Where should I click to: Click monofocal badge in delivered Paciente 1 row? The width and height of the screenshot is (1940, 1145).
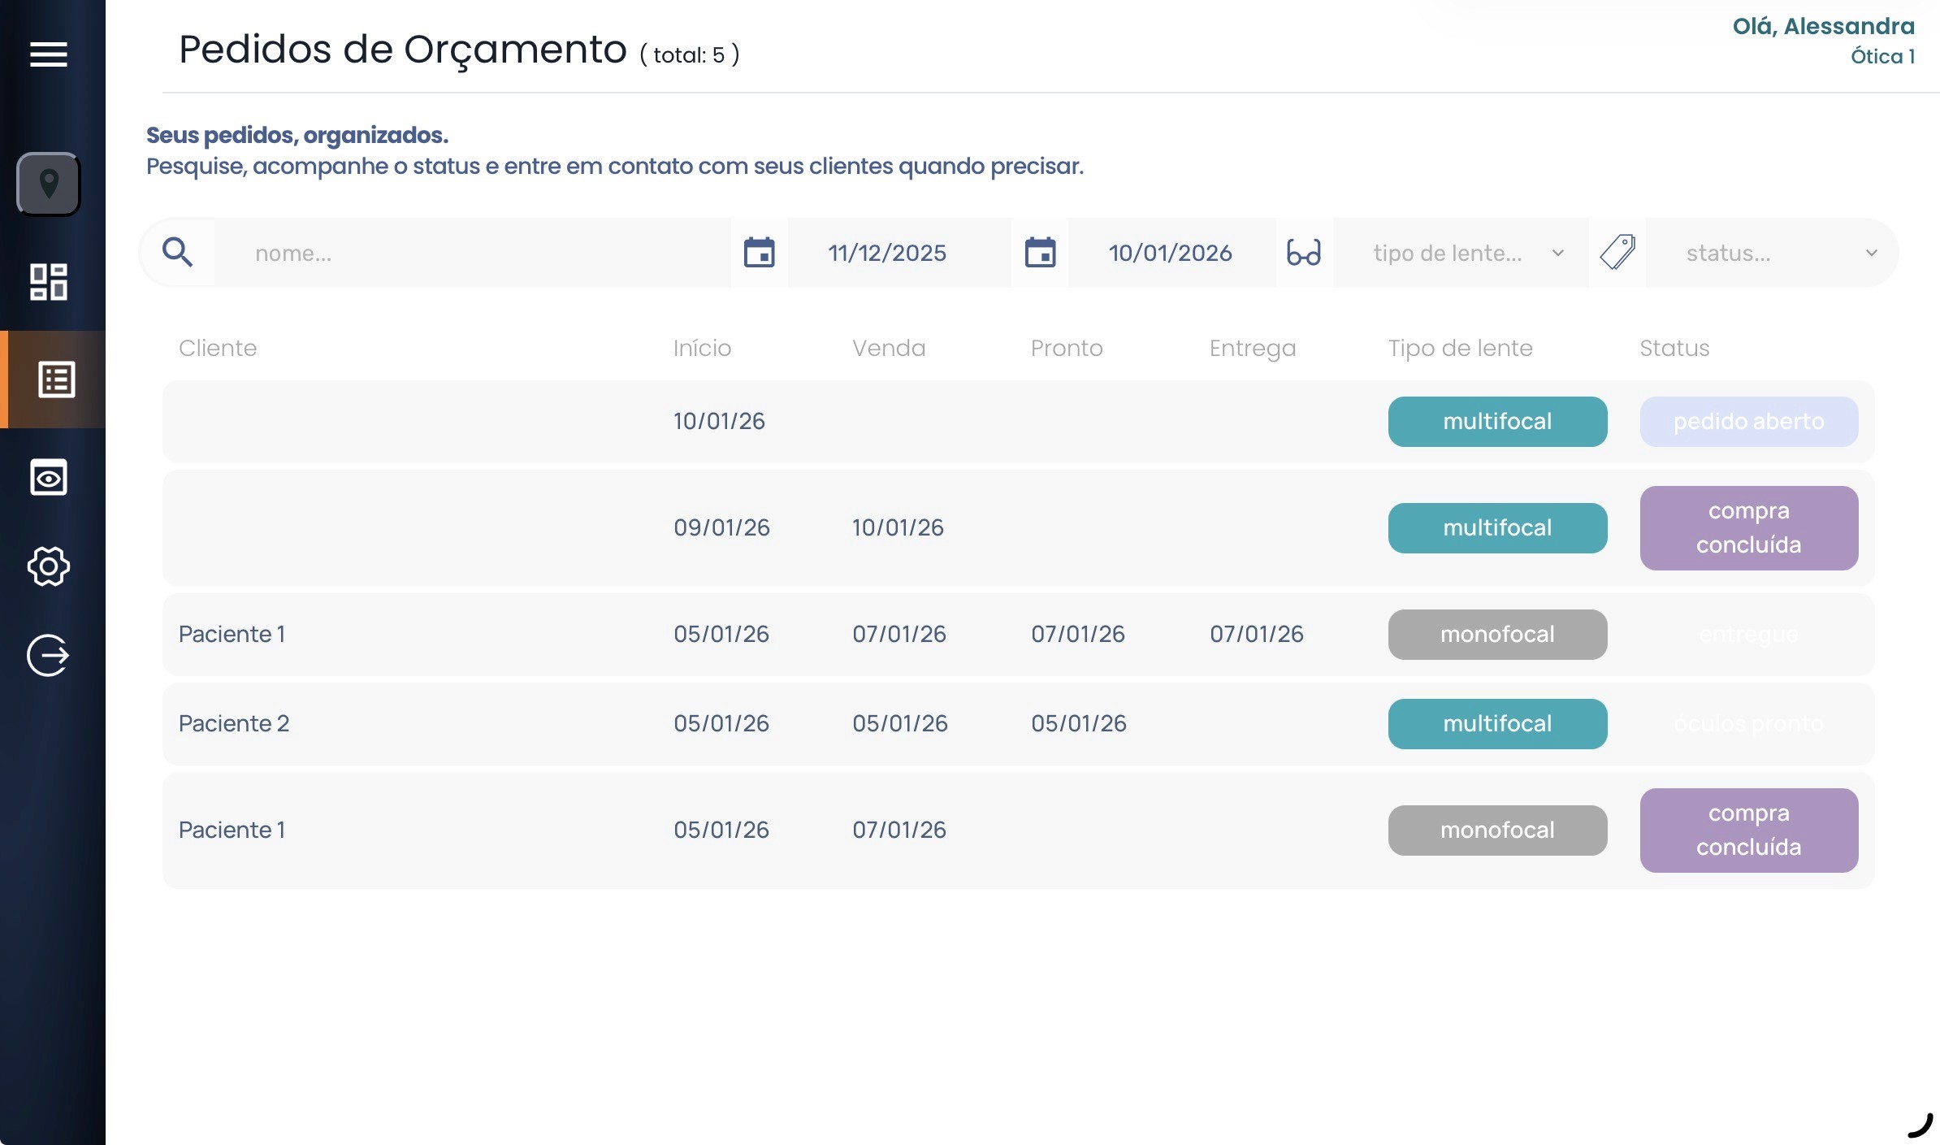click(1496, 635)
